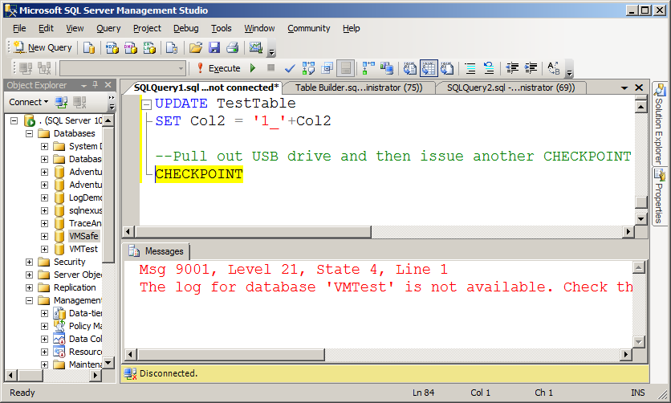Click the Messages pane horizontal scrollbar thumb
Image resolution: width=671 pixels, height=403 pixels.
click(231, 354)
